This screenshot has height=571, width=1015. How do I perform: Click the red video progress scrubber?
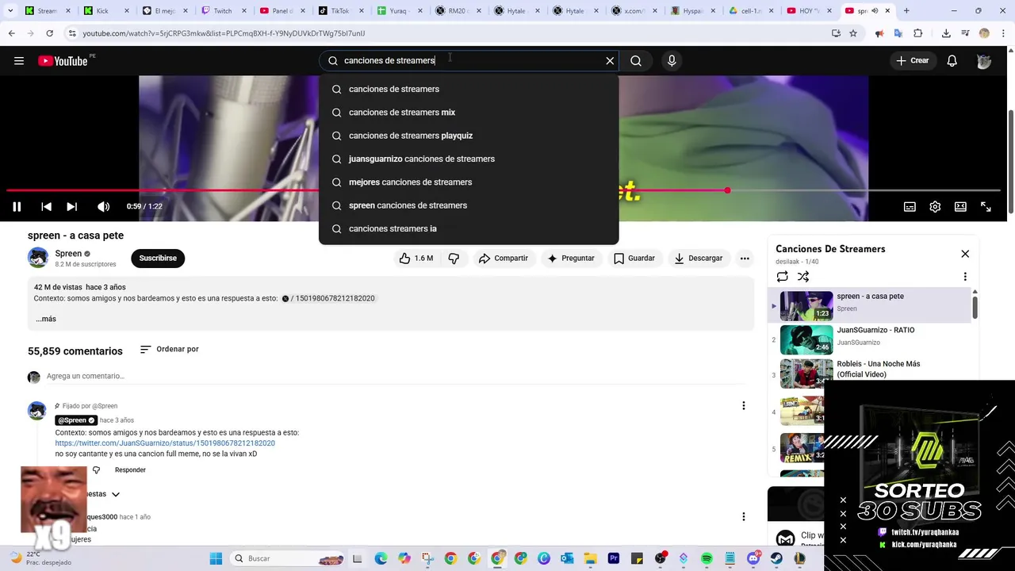coord(727,190)
